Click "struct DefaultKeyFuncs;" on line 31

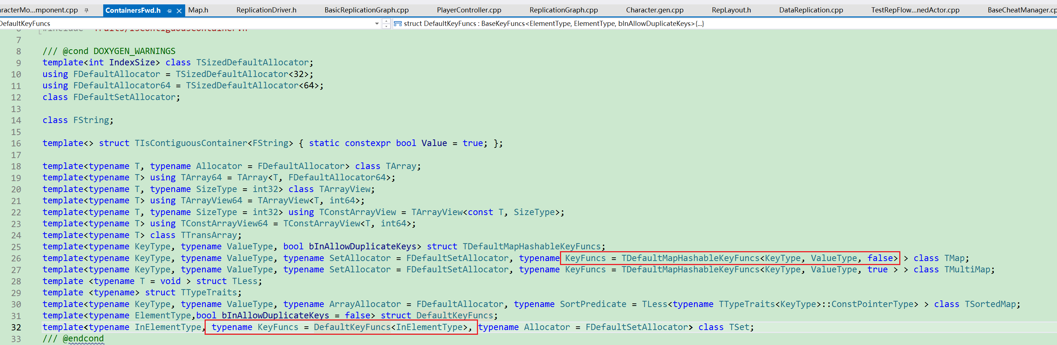click(x=439, y=315)
